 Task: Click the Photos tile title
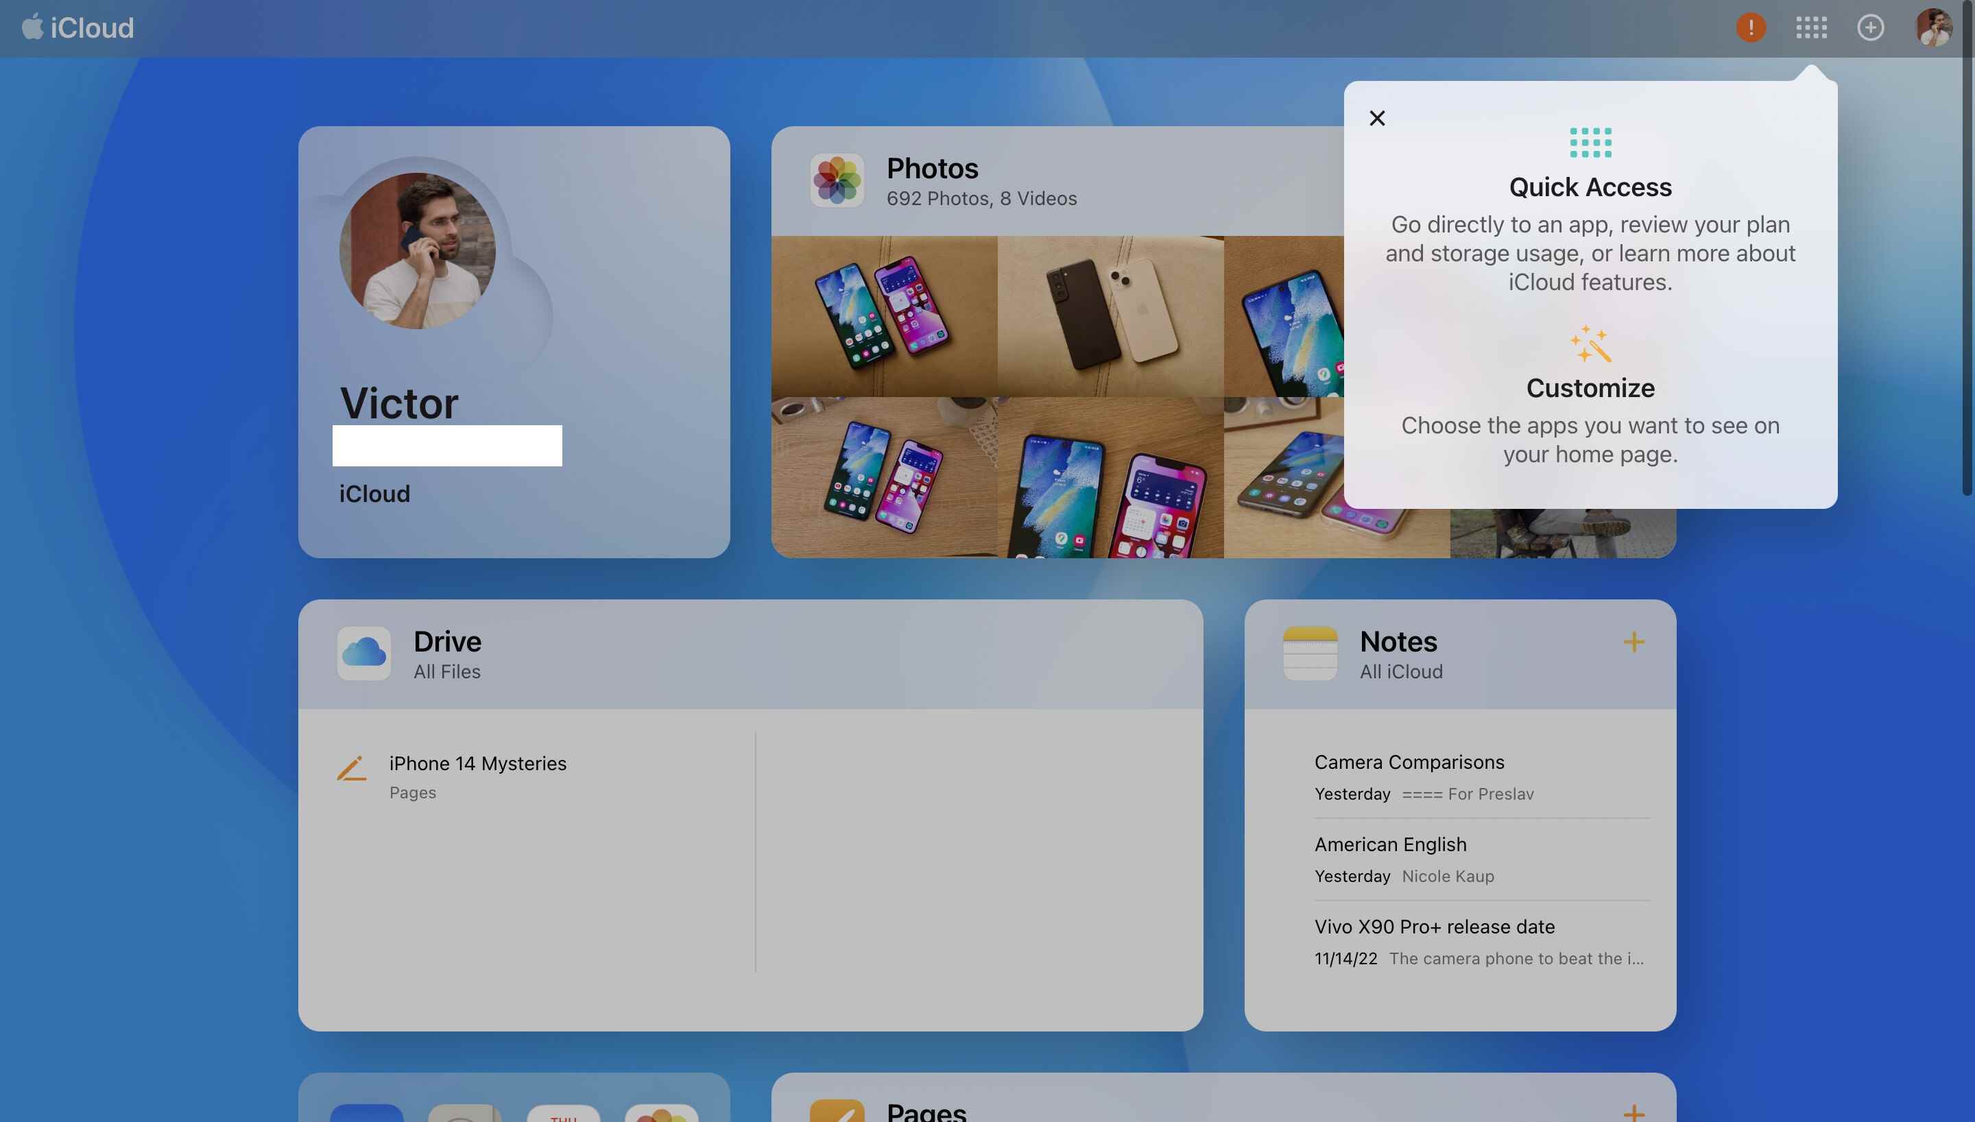[x=932, y=168]
